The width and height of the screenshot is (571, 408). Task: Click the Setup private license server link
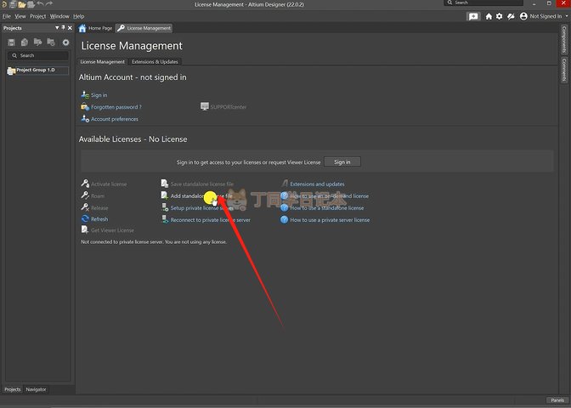click(x=202, y=207)
